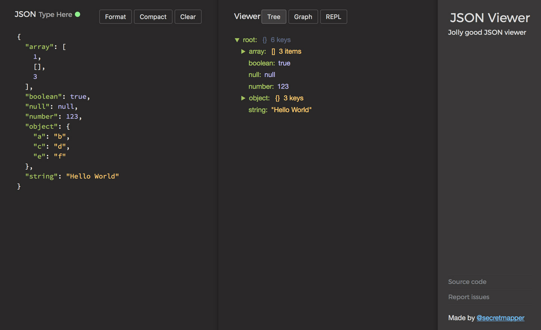Select the string Hello World tree entry
Screen dimensions: 541x330
pos(280,110)
